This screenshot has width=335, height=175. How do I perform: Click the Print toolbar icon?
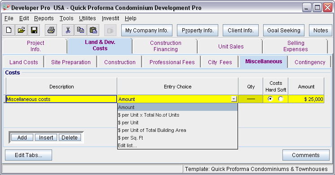point(51,30)
